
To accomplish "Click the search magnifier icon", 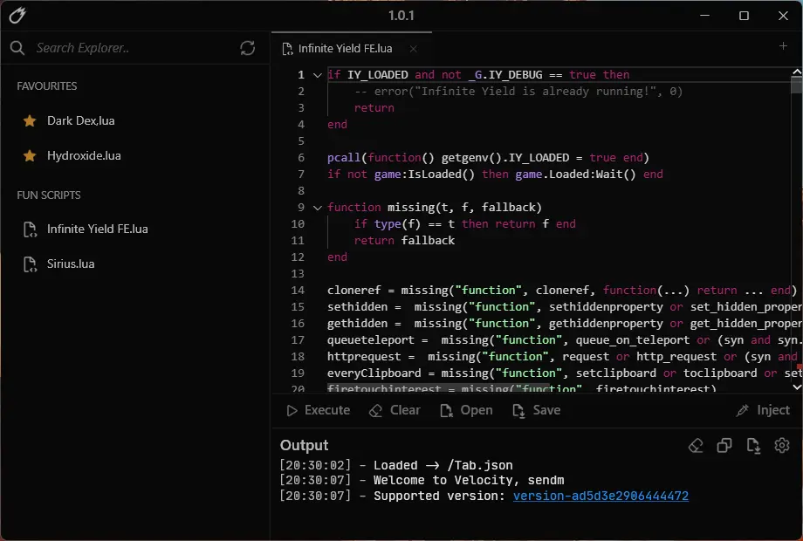I will (x=17, y=48).
